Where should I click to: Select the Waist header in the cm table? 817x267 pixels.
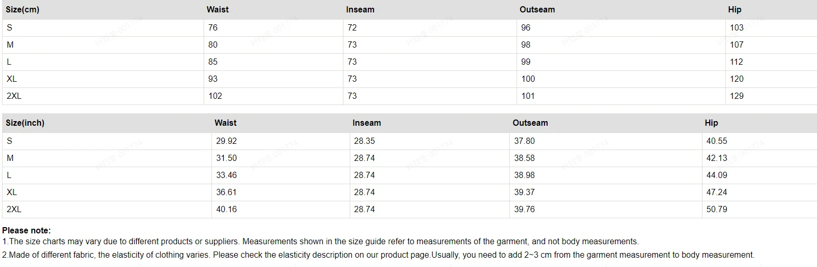pyautogui.click(x=218, y=10)
